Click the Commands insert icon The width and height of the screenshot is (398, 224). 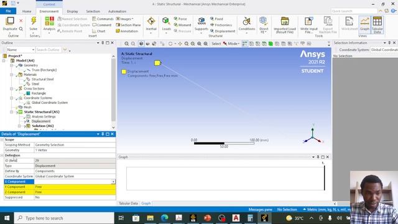point(103,19)
